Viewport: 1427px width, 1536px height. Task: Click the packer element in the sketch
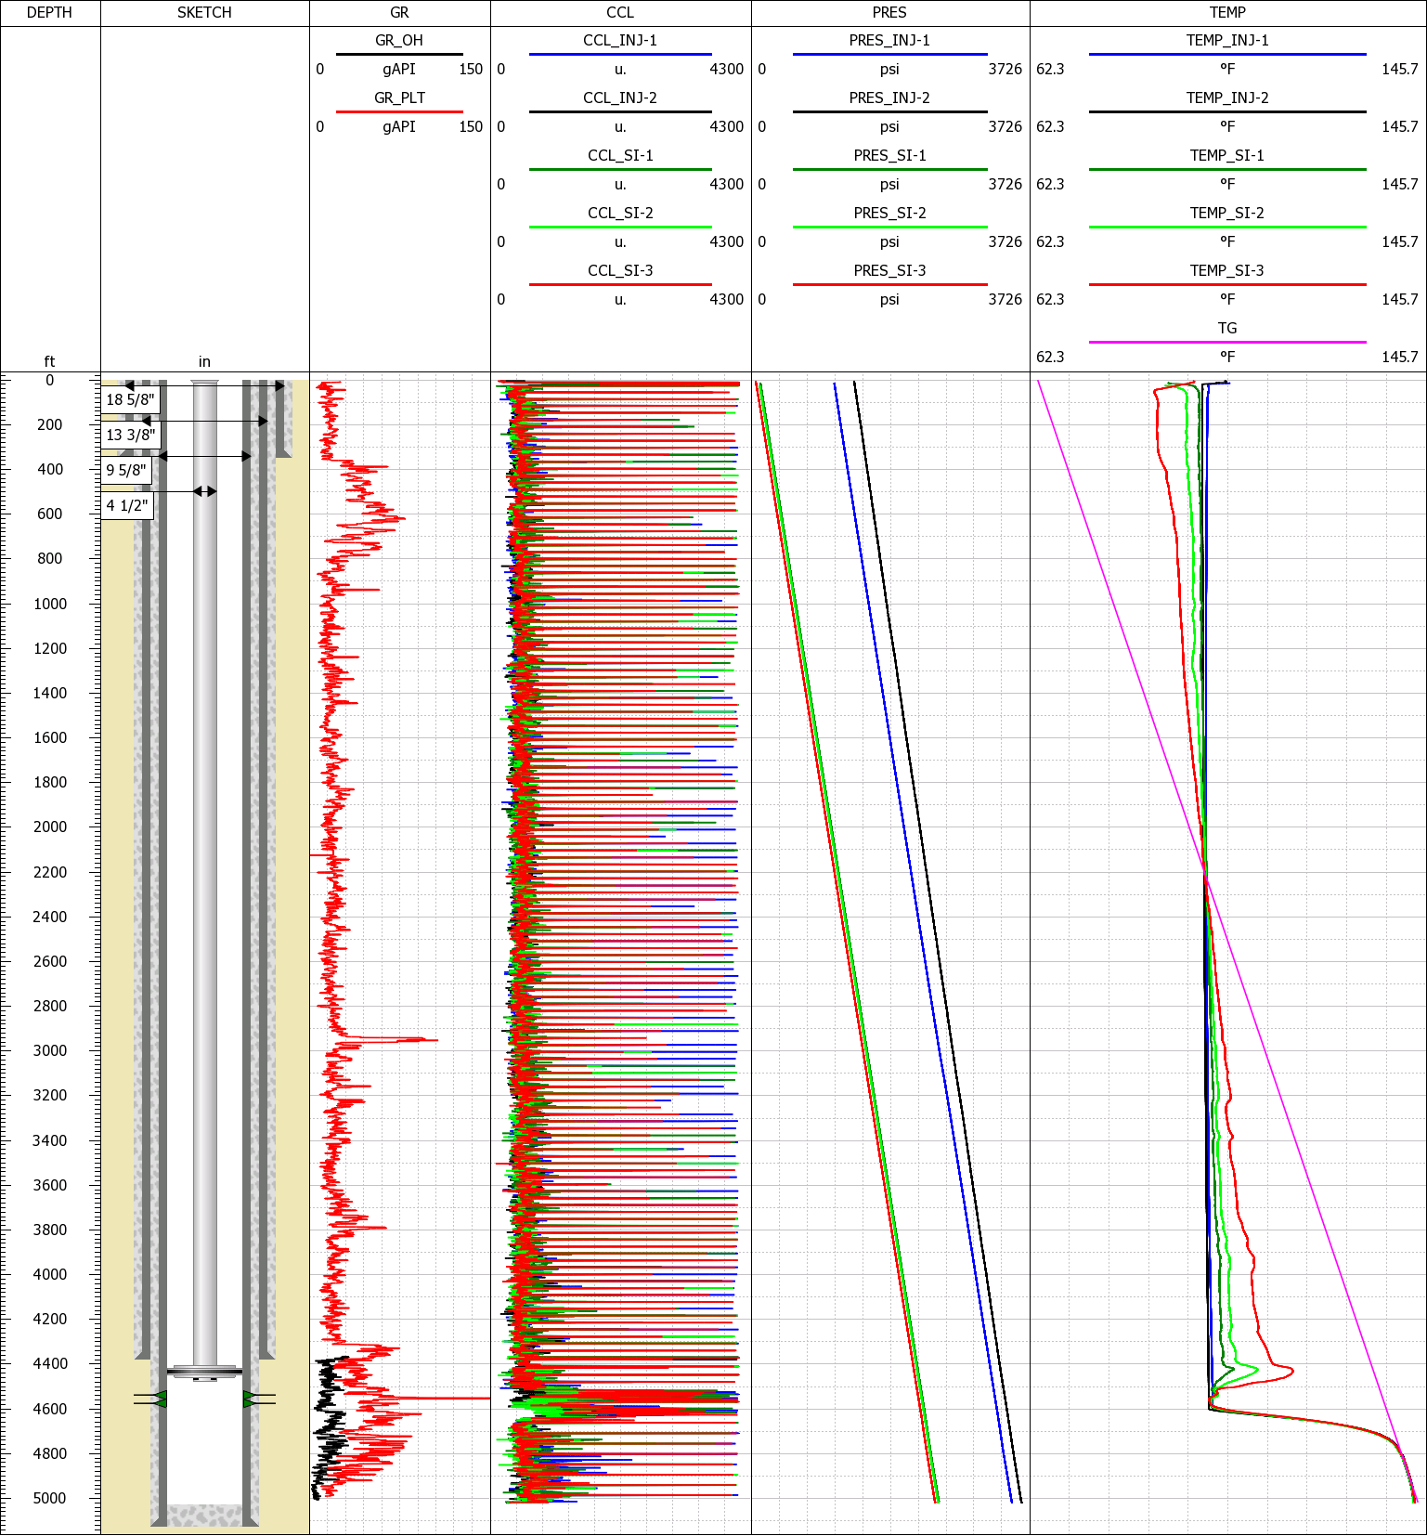[x=204, y=1372]
